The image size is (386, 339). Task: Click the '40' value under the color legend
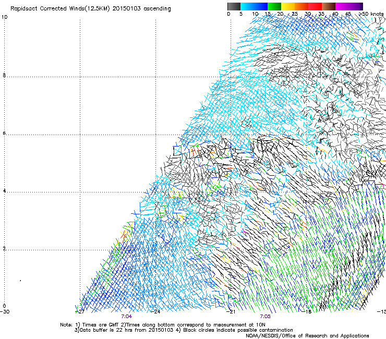tap(335, 14)
